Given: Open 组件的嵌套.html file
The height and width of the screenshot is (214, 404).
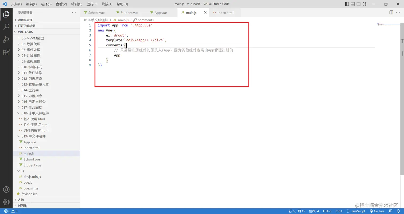Looking at the screenshot, I should (46, 131).
